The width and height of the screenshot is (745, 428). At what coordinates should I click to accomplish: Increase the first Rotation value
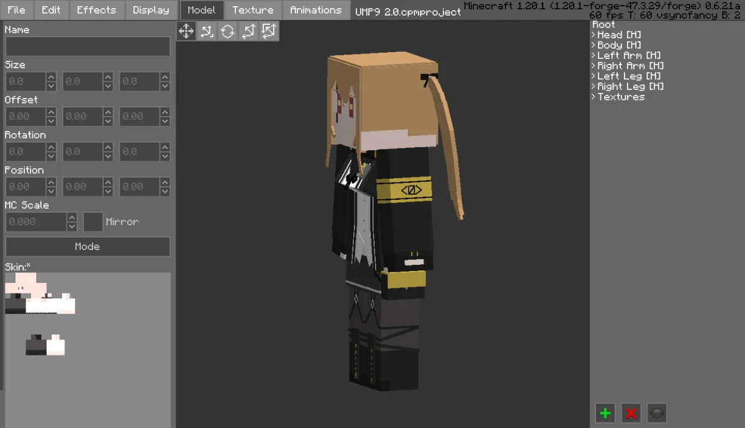(x=52, y=147)
